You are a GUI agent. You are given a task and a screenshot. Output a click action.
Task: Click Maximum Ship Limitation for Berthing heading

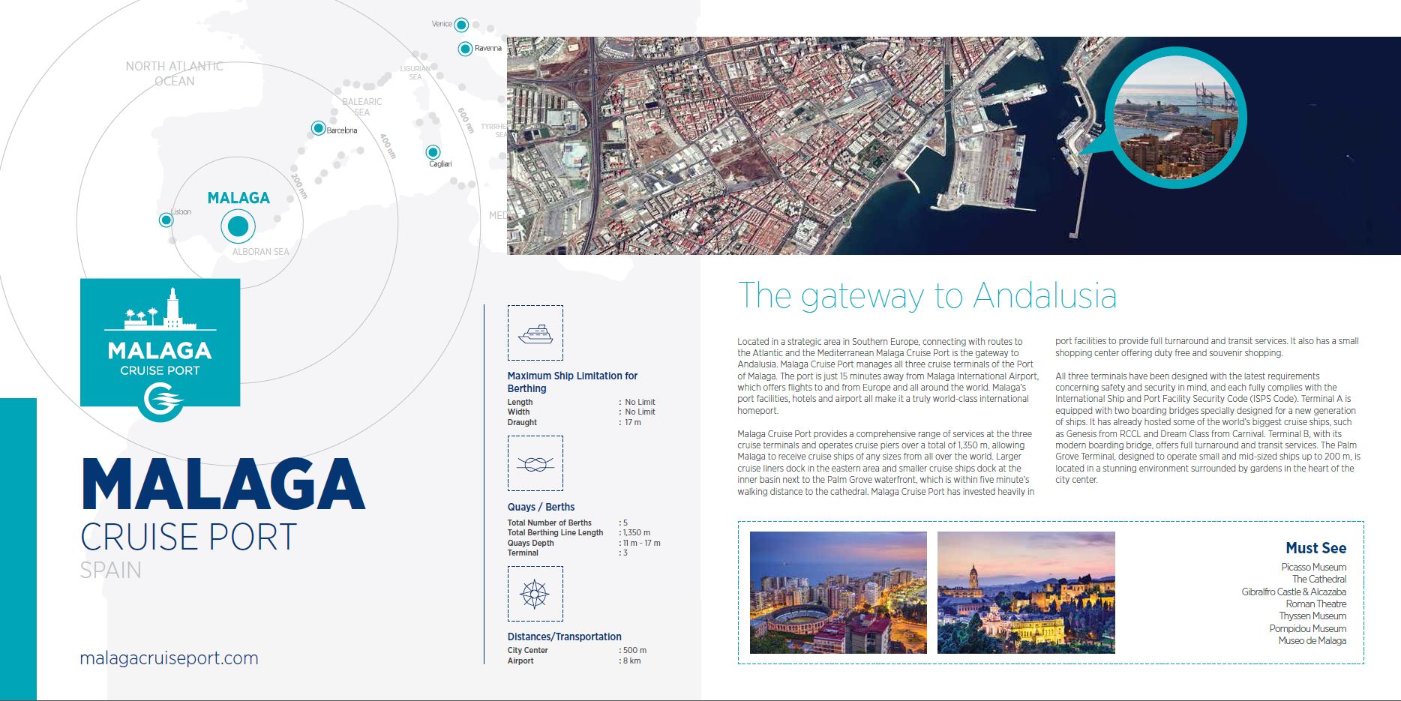click(x=572, y=382)
